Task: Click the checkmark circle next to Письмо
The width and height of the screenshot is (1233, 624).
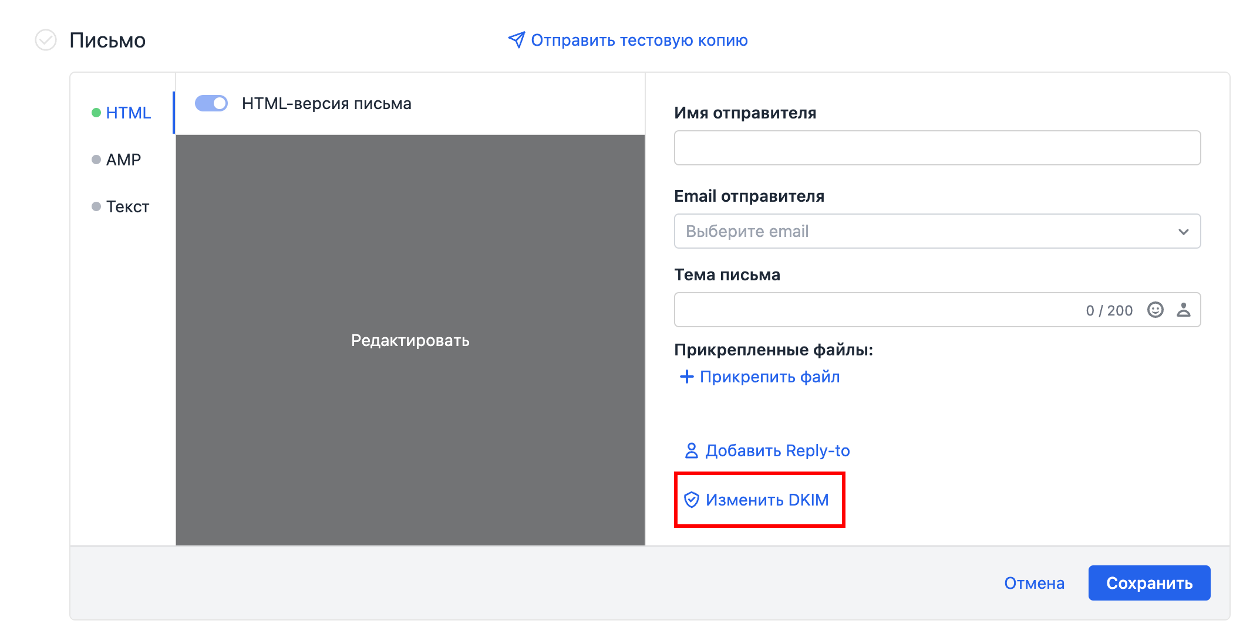Action: 45,40
